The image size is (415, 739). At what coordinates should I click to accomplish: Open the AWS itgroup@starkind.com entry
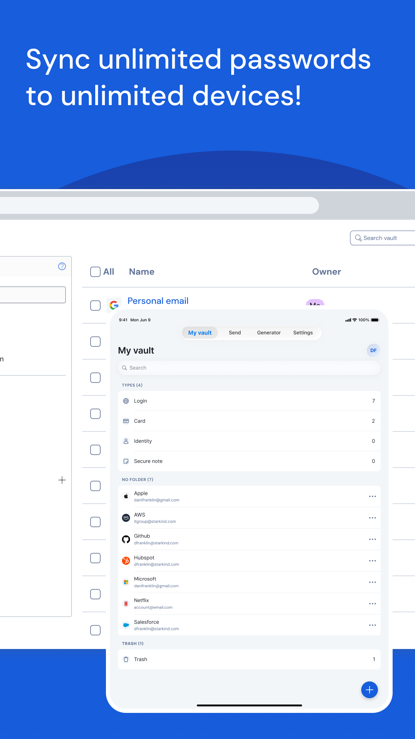pos(249,518)
